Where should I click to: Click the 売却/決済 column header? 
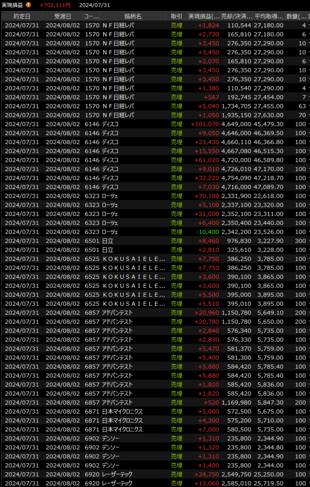(237, 16)
